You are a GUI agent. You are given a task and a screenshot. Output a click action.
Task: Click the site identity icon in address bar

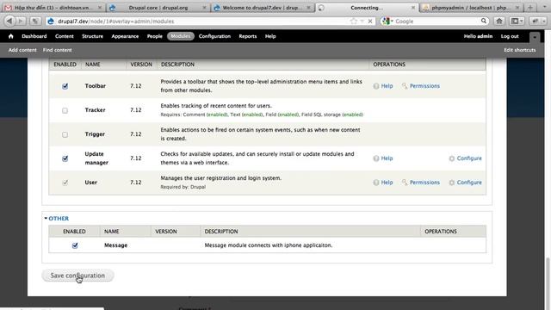pyautogui.click(x=51, y=21)
